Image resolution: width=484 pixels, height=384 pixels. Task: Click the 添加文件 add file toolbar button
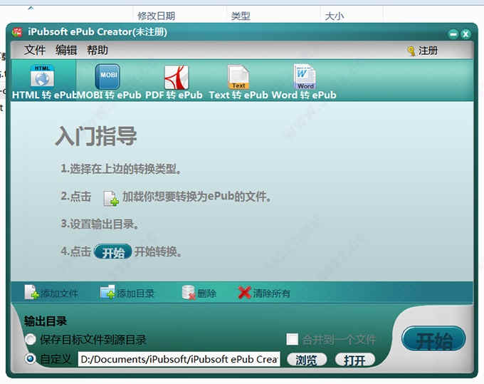[51, 292]
